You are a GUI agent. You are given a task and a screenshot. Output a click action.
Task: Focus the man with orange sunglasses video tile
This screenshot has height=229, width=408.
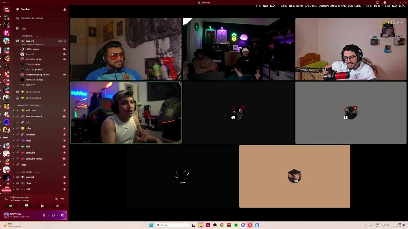pyautogui.click(x=126, y=49)
